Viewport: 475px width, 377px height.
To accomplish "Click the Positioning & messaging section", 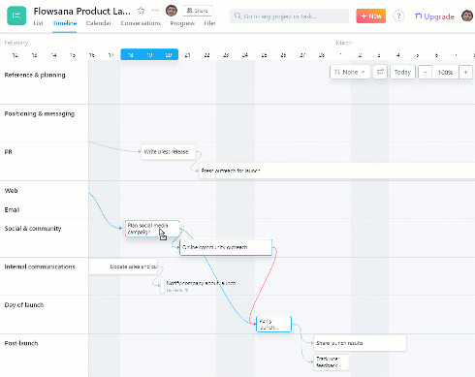I will point(40,113).
